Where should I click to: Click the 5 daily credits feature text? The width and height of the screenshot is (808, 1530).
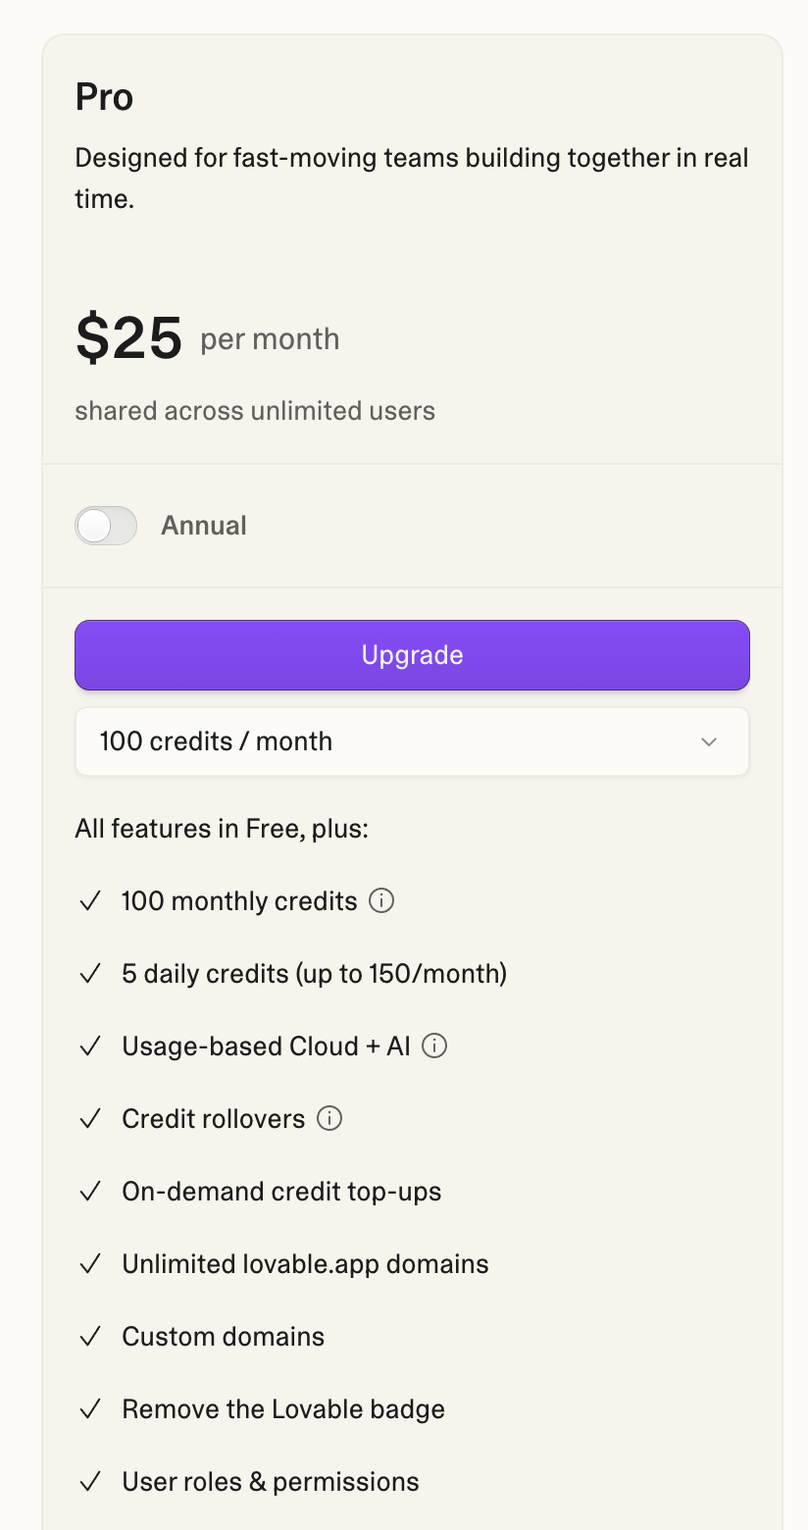pyautogui.click(x=314, y=973)
